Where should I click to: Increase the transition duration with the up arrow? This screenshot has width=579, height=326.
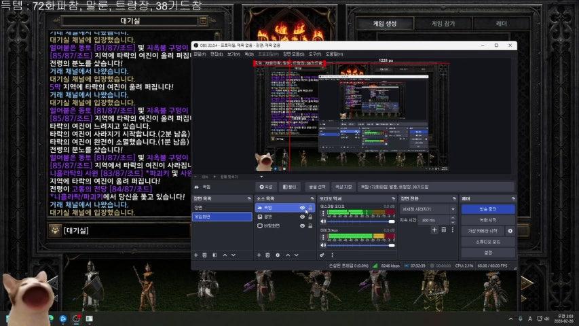pos(453,218)
